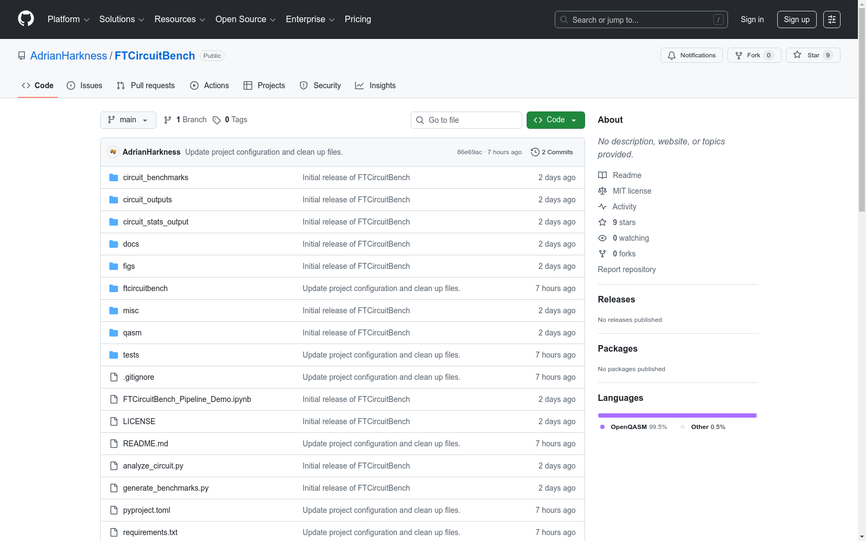
Task: Click the figs folder icon
Action: click(114, 266)
